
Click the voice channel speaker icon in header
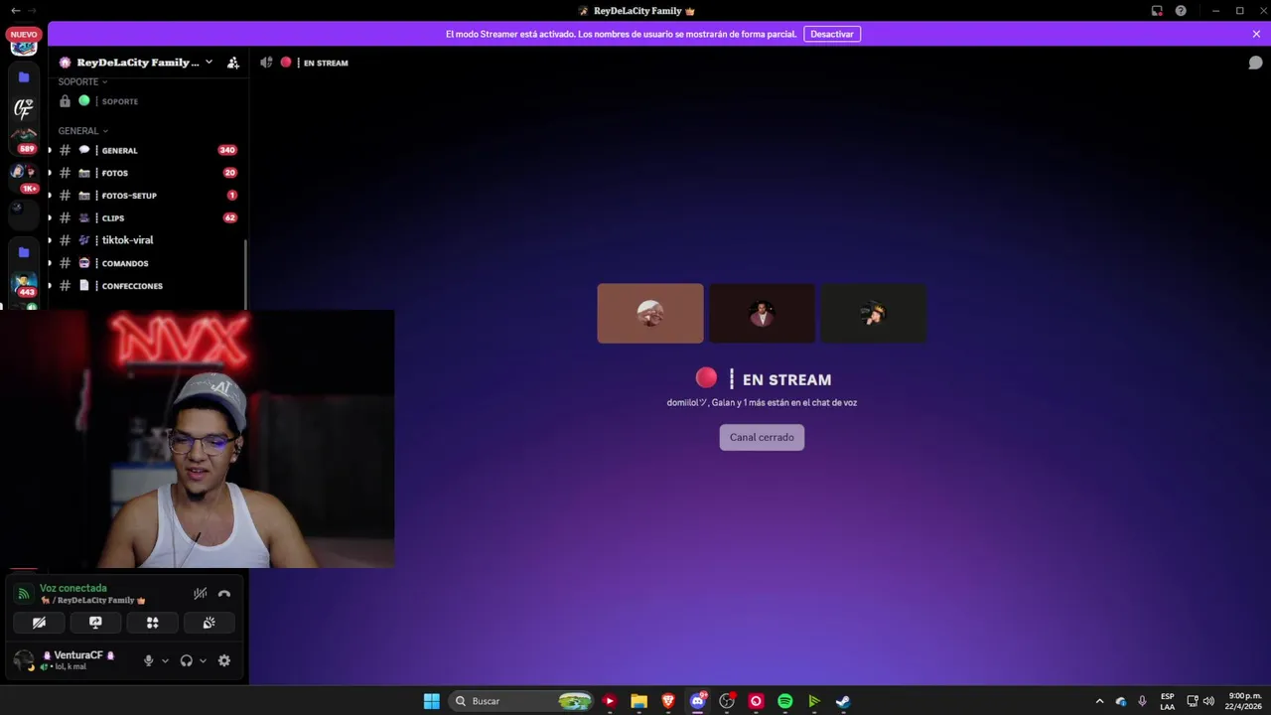[x=266, y=63]
